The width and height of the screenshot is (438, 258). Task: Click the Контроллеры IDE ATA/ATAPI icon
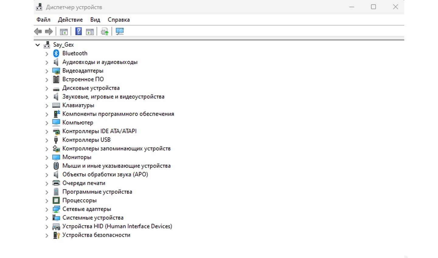tap(56, 131)
